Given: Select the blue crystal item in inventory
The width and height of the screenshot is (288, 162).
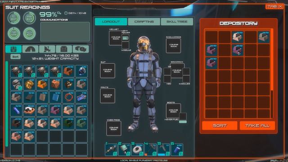Looking at the screenshot, I should click(x=81, y=71).
